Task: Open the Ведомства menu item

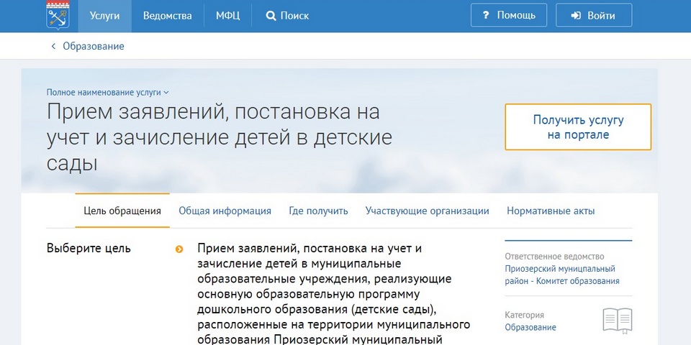Action: 167,16
